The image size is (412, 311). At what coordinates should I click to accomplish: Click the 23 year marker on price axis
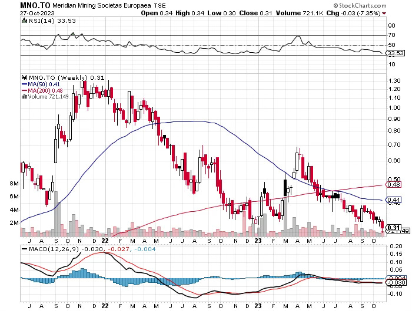click(258, 241)
